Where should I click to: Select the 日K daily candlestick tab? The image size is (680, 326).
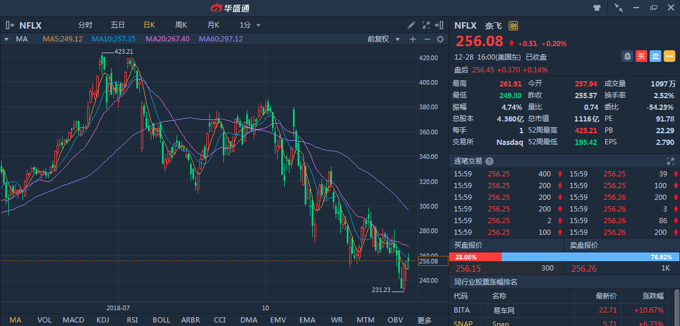click(149, 25)
